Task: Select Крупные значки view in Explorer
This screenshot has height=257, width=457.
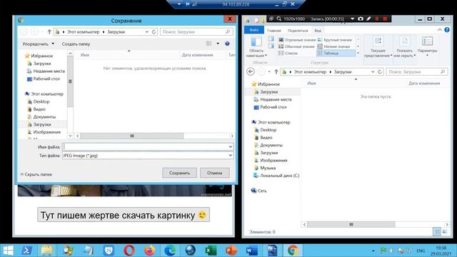Action: (335, 40)
